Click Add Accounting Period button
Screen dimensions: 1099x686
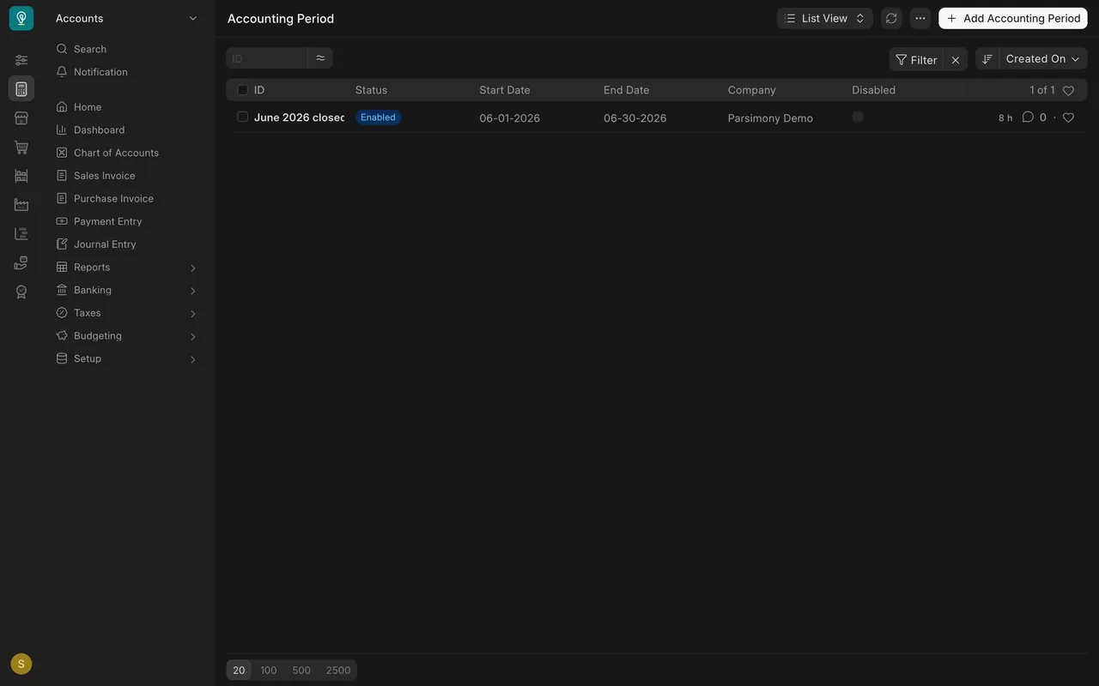1013,18
